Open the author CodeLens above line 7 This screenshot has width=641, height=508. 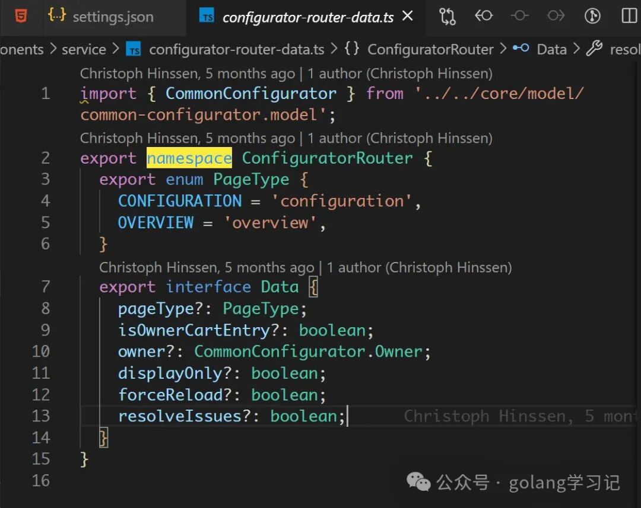click(x=306, y=267)
